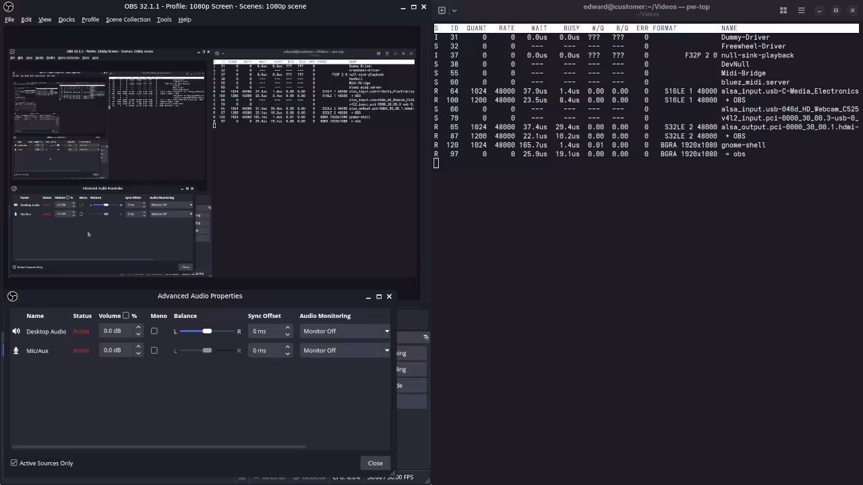Uncheck Active Sources Only
Image resolution: width=863 pixels, height=485 pixels.
tap(14, 463)
